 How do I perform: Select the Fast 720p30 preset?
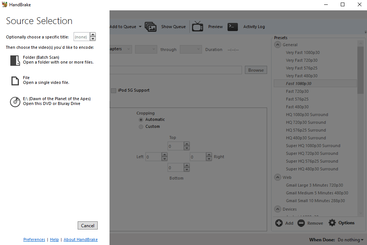(x=297, y=91)
